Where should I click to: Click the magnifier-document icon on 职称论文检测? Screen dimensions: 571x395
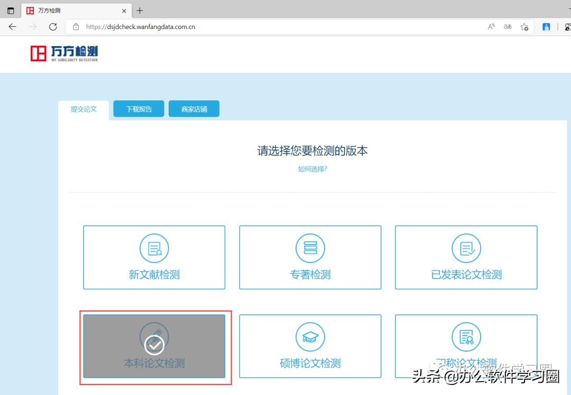tap(466, 336)
